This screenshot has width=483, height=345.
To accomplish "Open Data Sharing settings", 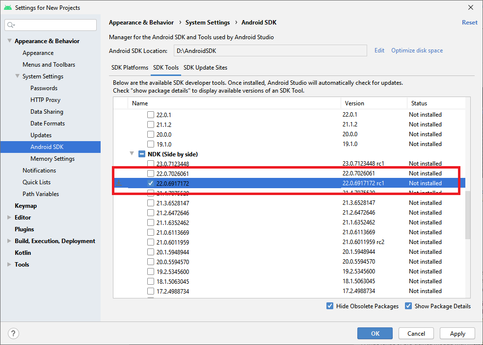I will pos(47,112).
